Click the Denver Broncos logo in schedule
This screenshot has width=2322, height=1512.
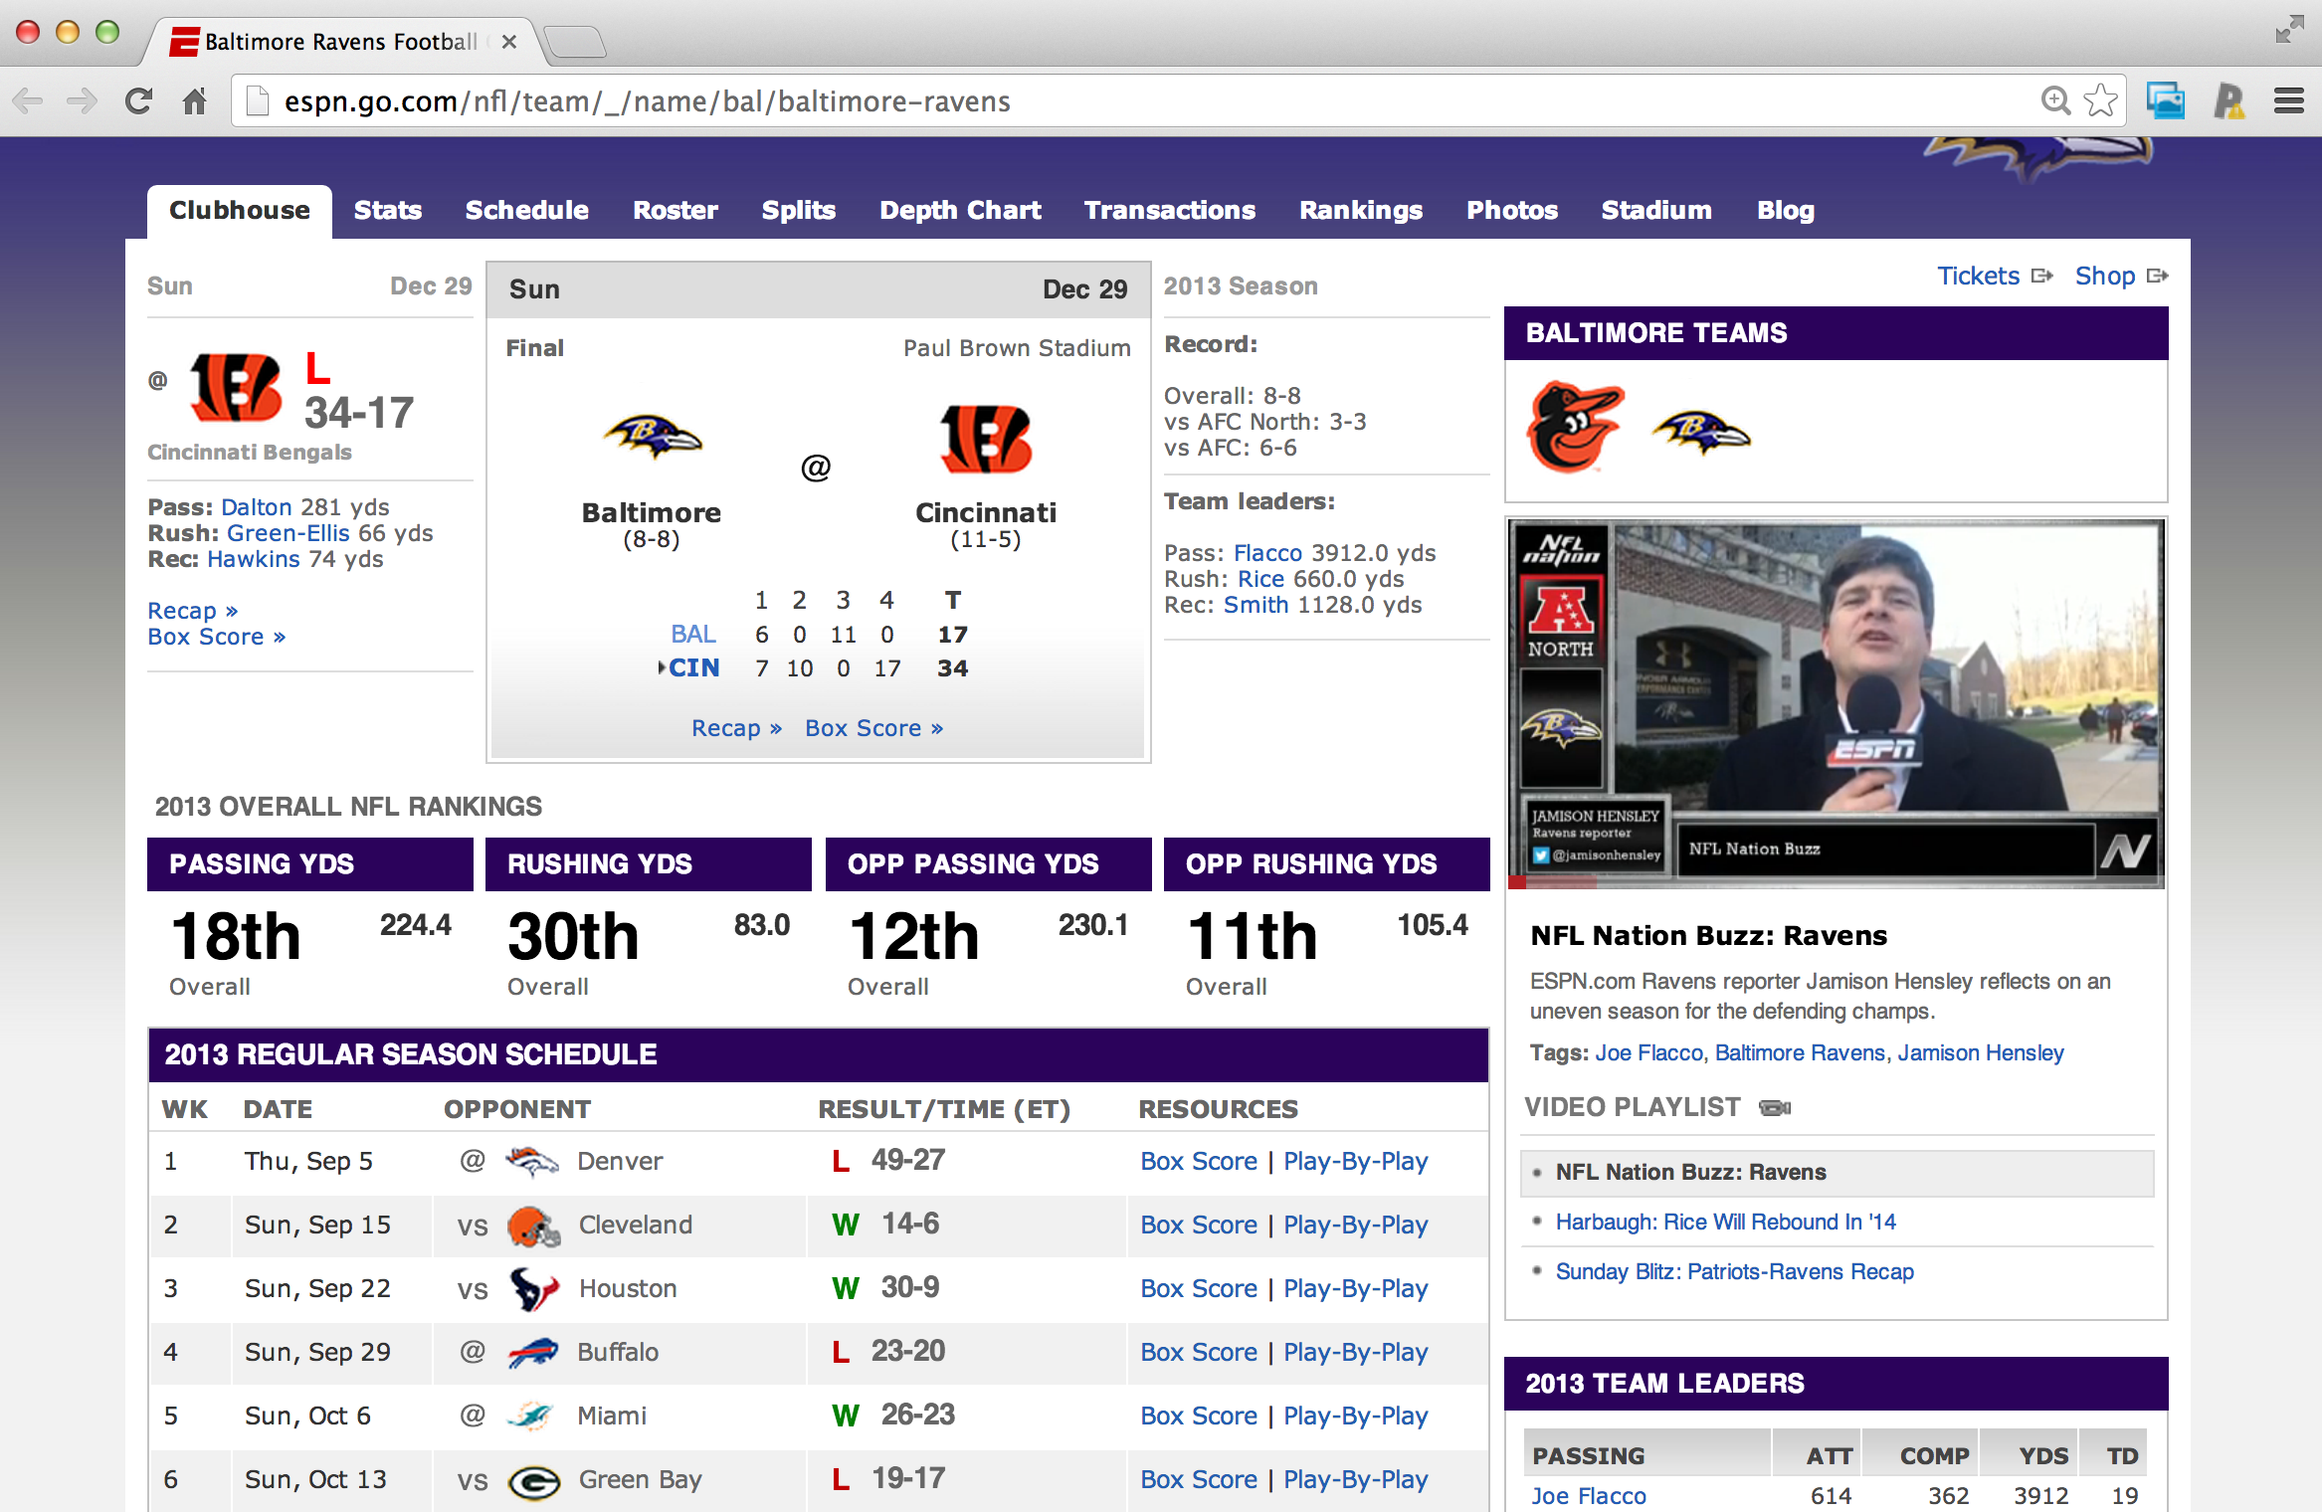tap(532, 1161)
